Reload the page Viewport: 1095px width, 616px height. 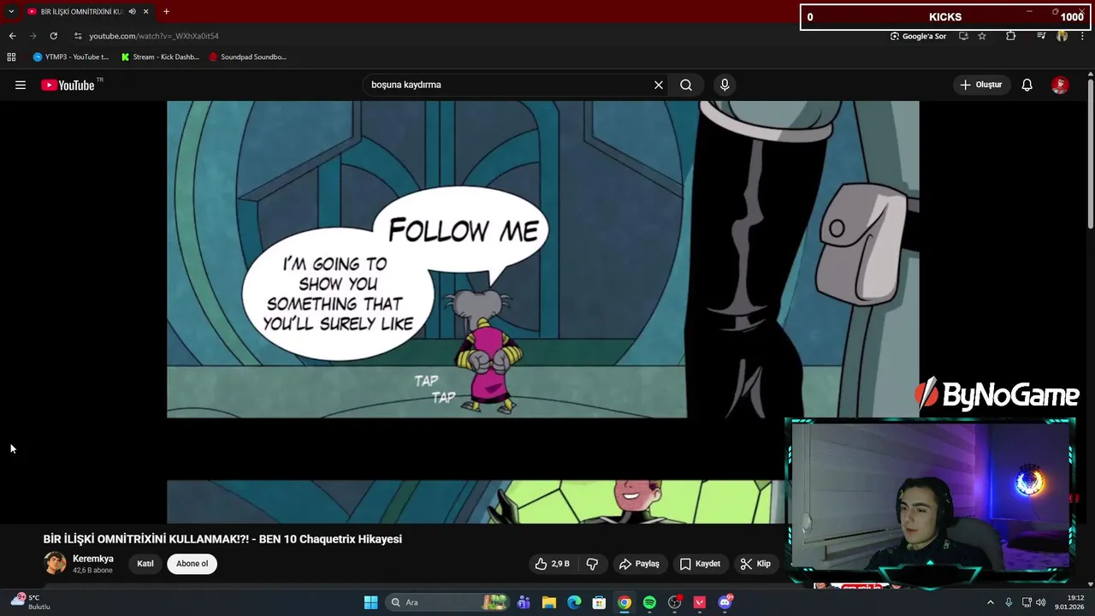tap(53, 36)
